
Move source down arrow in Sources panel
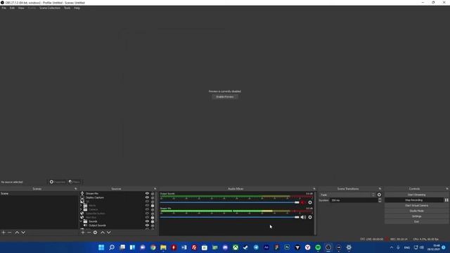click(x=109, y=233)
